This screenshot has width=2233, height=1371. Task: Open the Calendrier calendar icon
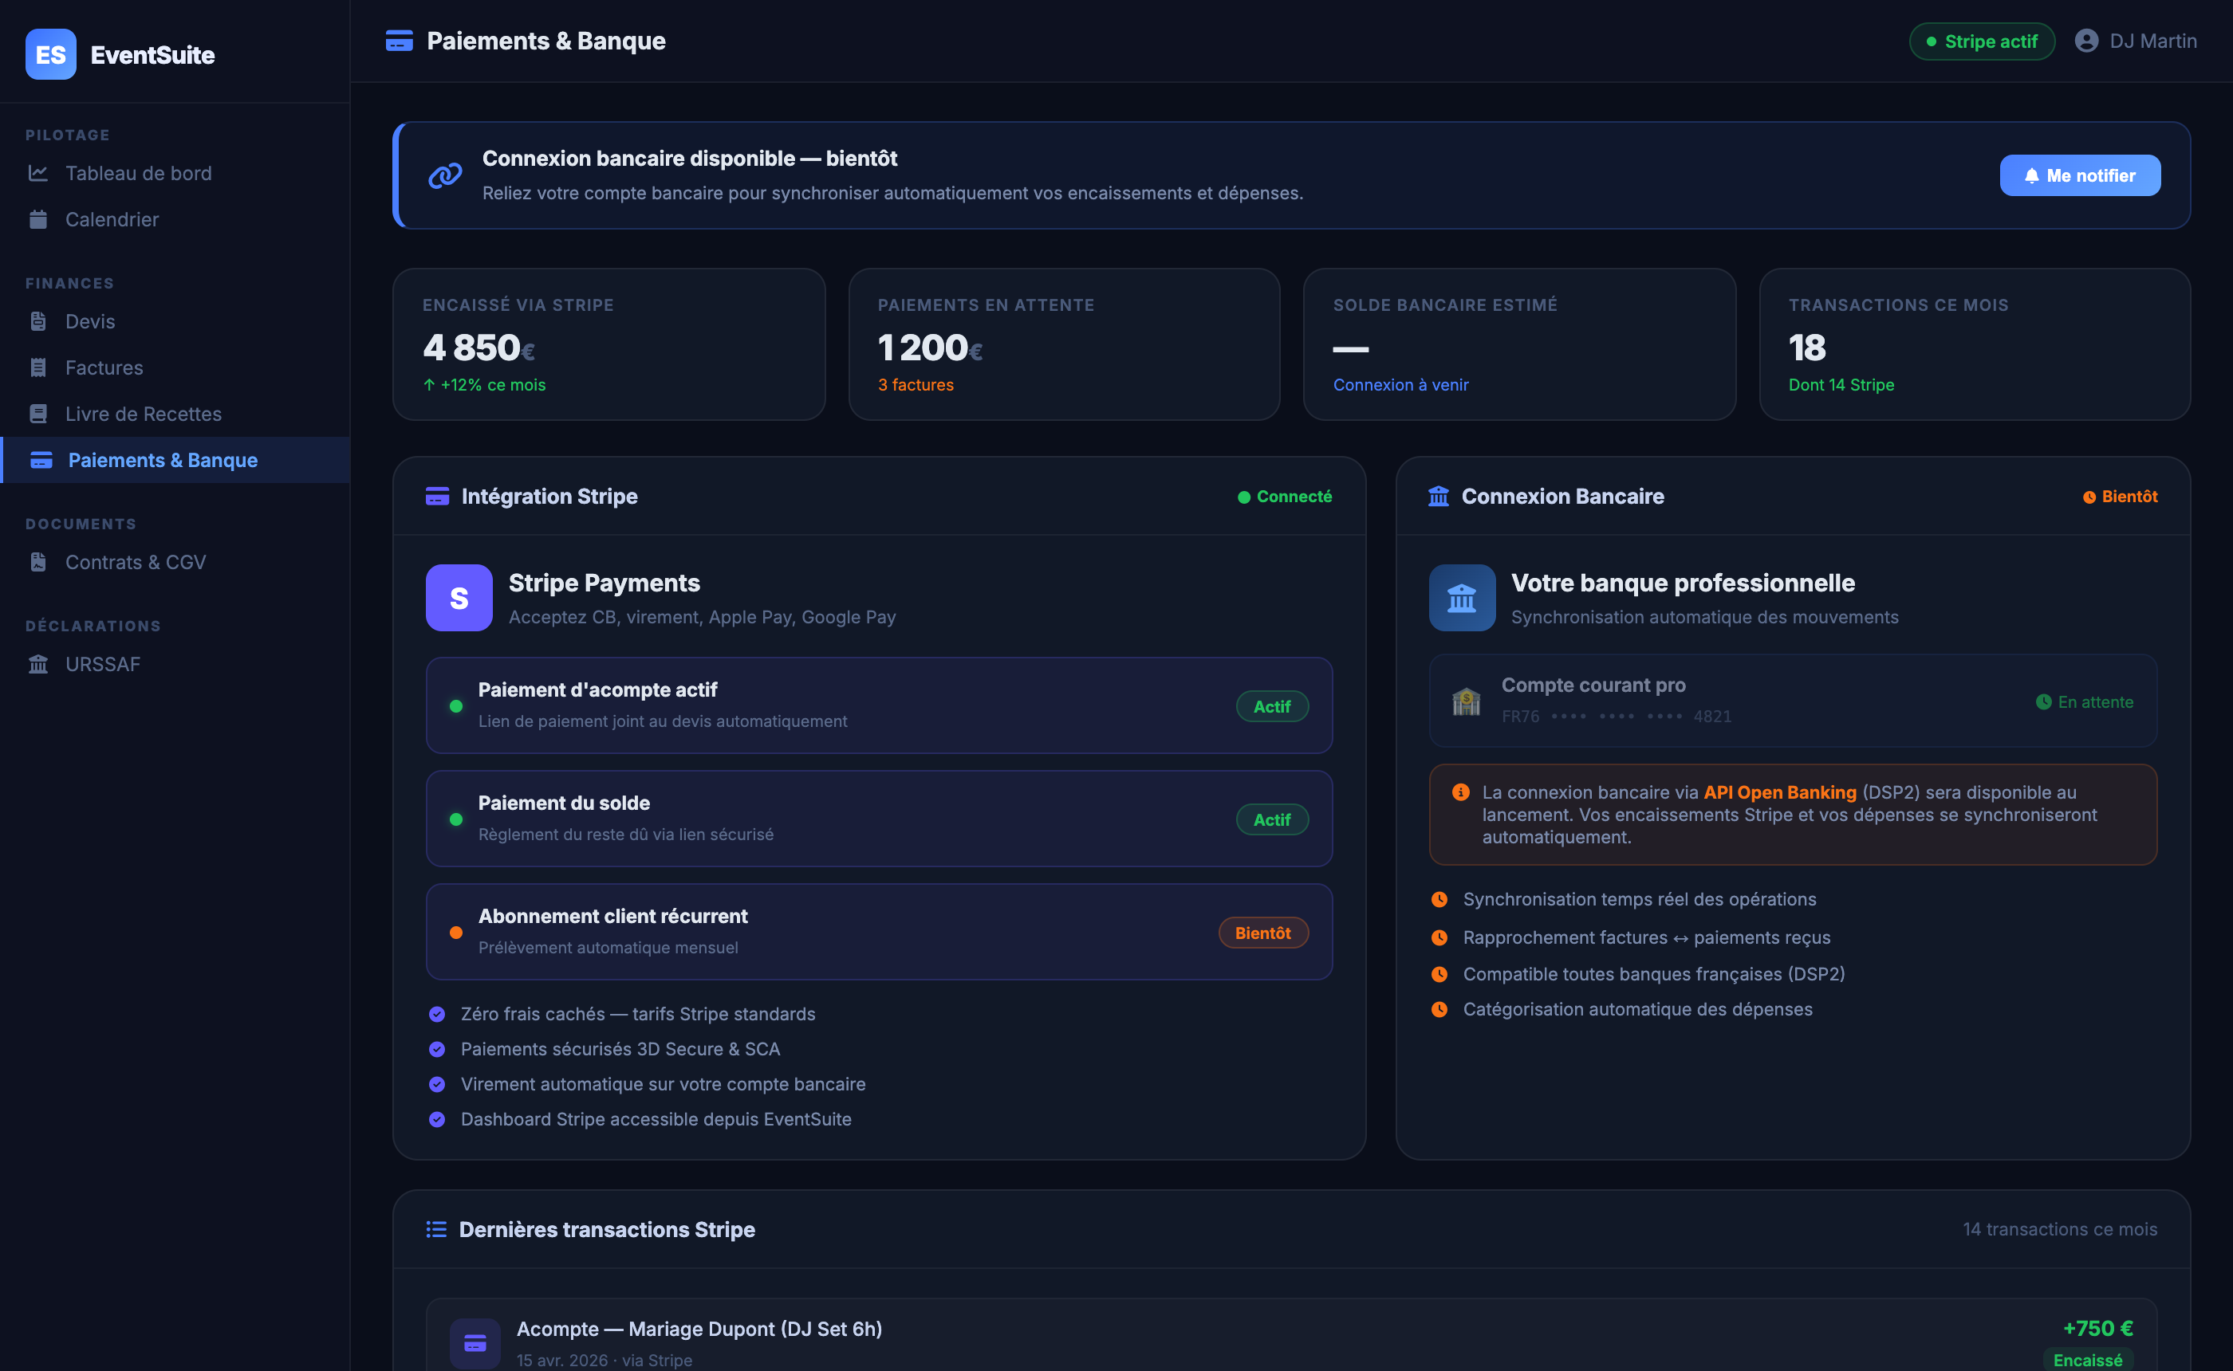39,219
